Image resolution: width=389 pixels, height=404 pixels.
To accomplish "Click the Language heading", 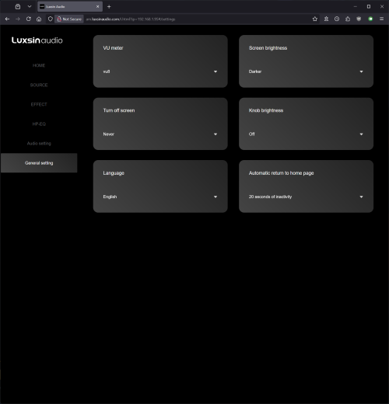I will (114, 173).
